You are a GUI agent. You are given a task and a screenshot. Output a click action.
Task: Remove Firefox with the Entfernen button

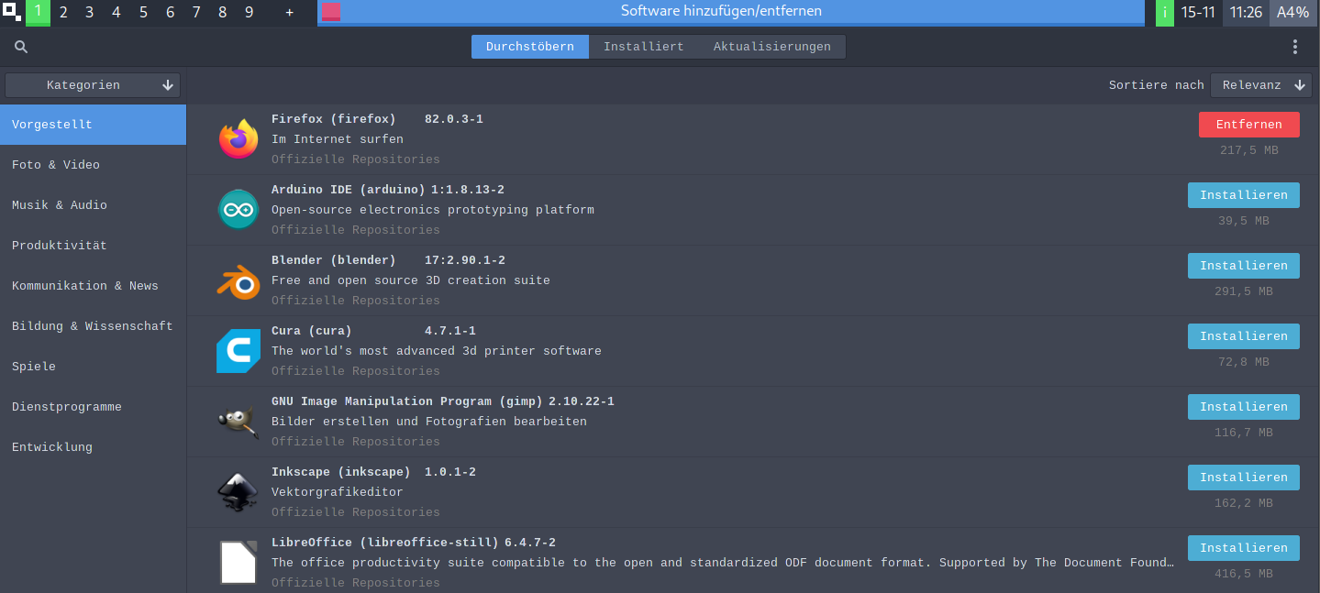point(1248,125)
